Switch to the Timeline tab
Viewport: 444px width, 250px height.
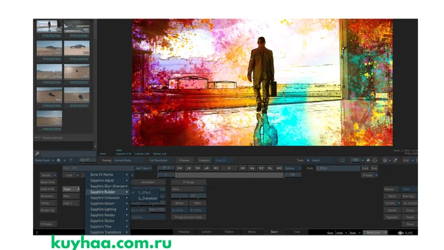tap(229, 232)
